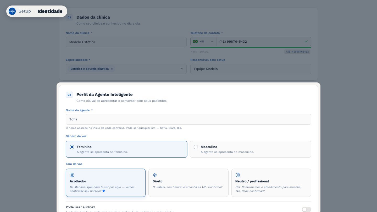Click the half-circle icon on Neutro / profissional card
The height and width of the screenshot is (212, 377).
coord(238,175)
